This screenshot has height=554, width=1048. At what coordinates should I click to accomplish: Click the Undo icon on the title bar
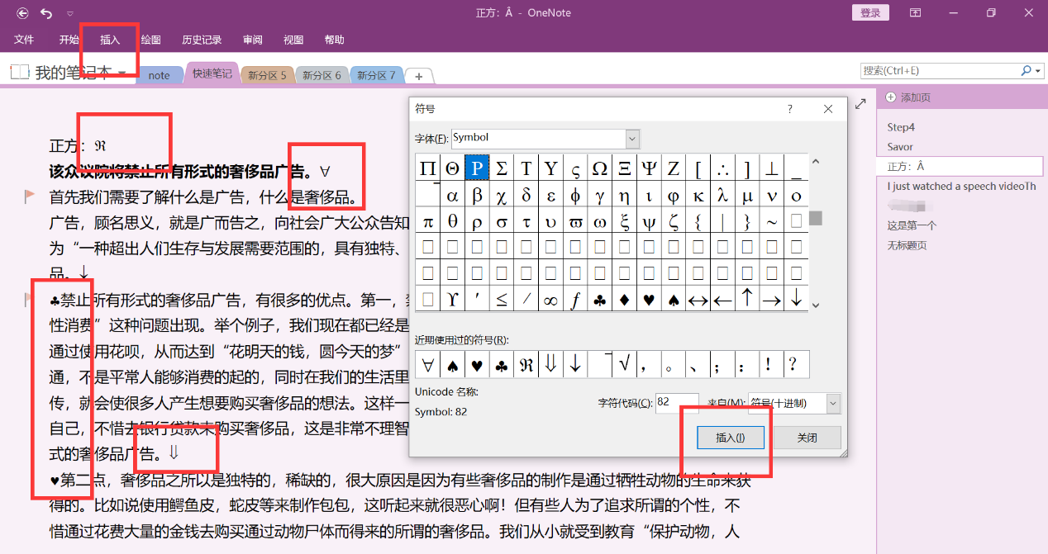click(46, 13)
